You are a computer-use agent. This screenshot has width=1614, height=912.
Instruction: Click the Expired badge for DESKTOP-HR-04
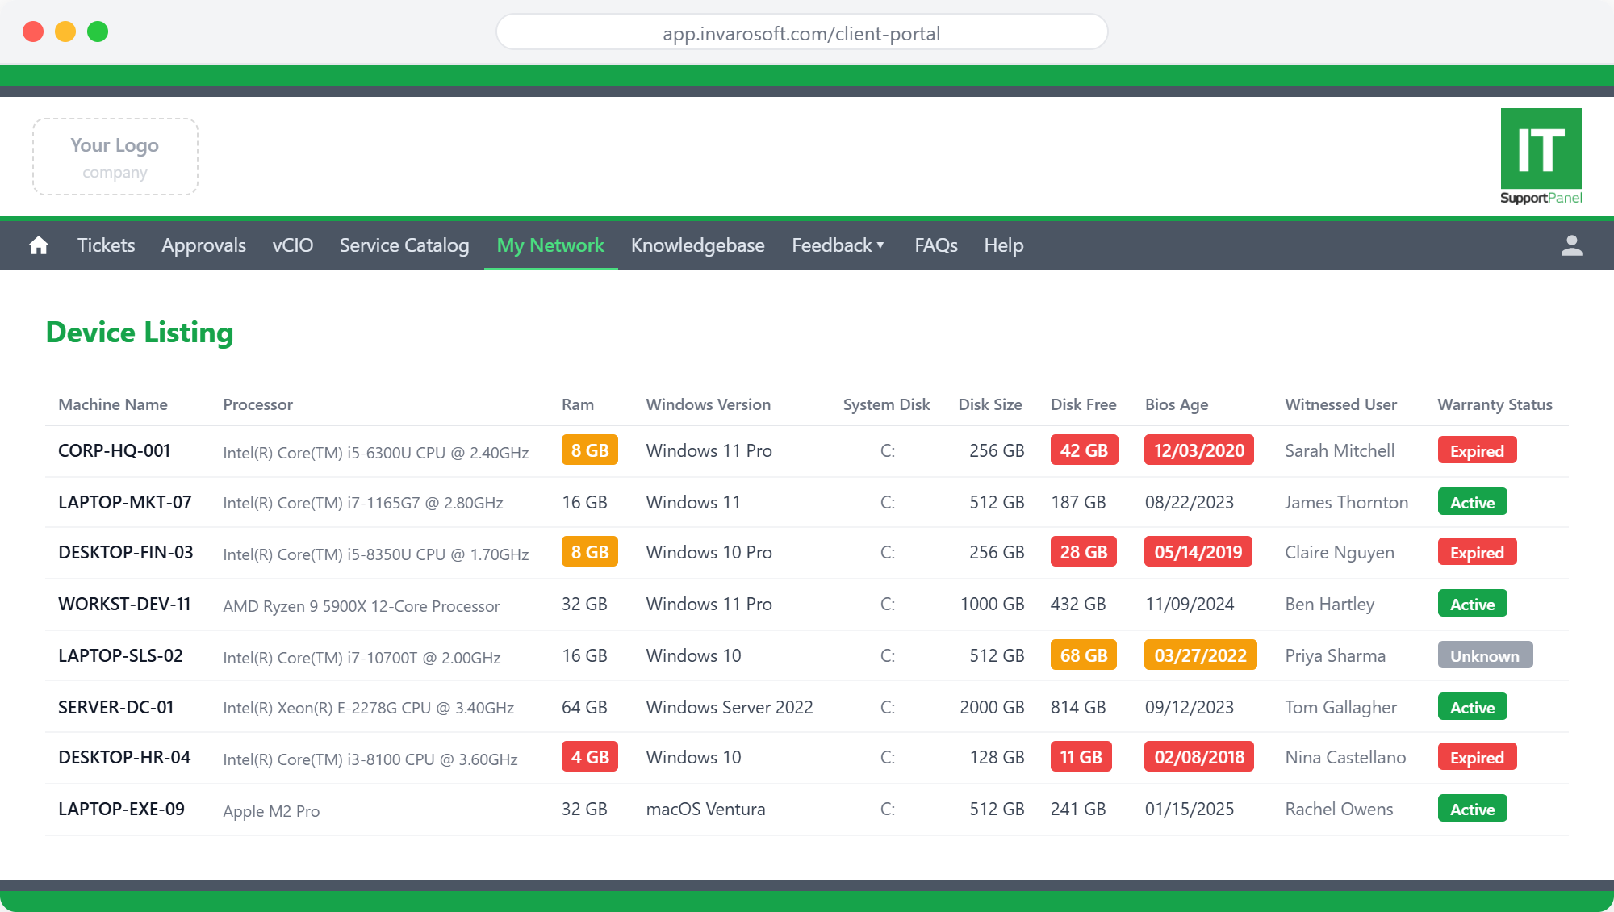[x=1477, y=757]
